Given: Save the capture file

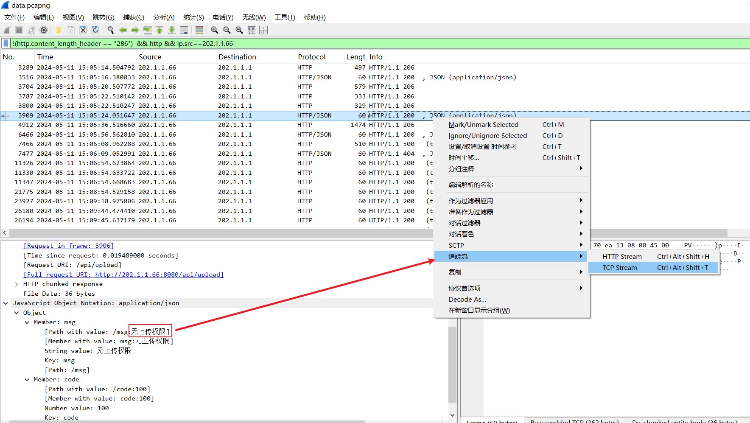Looking at the screenshot, I should click(x=71, y=30).
